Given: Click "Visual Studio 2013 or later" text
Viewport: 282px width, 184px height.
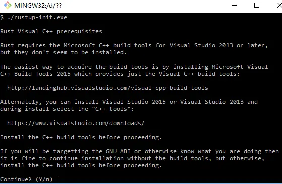Looking at the screenshot, I should point(218,45).
